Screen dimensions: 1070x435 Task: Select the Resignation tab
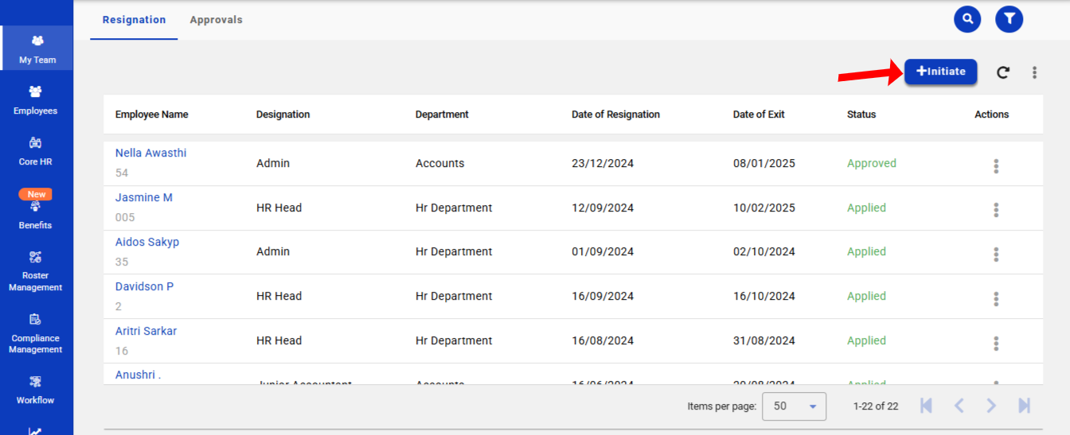pos(134,20)
